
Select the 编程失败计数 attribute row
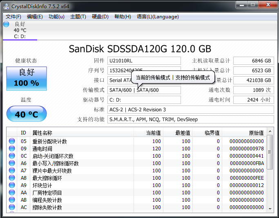[137, 200]
